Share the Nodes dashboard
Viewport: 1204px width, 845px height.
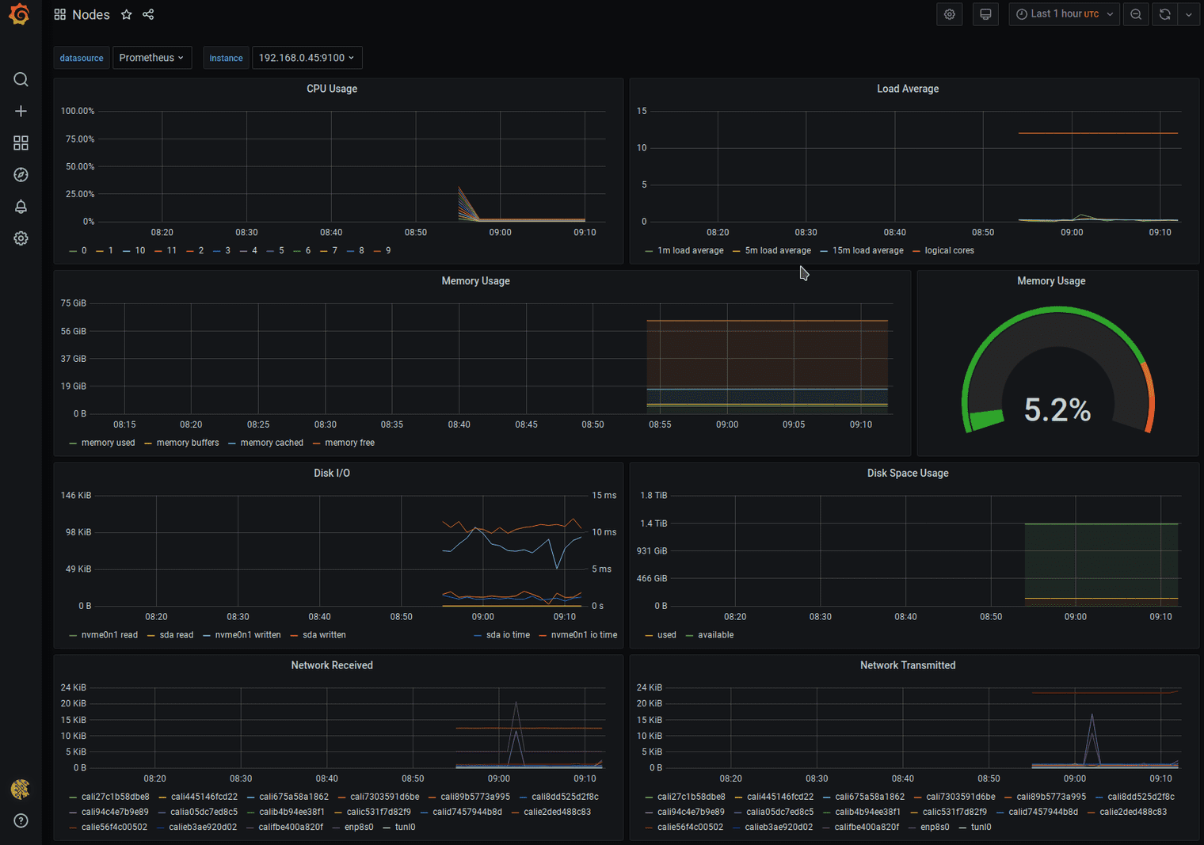pyautogui.click(x=148, y=14)
